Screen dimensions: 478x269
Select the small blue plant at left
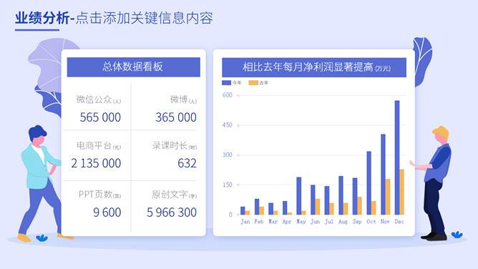pos(42,238)
